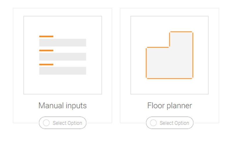The height and width of the screenshot is (141, 232).
Task: Click the Select Option pill for Floor planner
Action: [x=170, y=123]
